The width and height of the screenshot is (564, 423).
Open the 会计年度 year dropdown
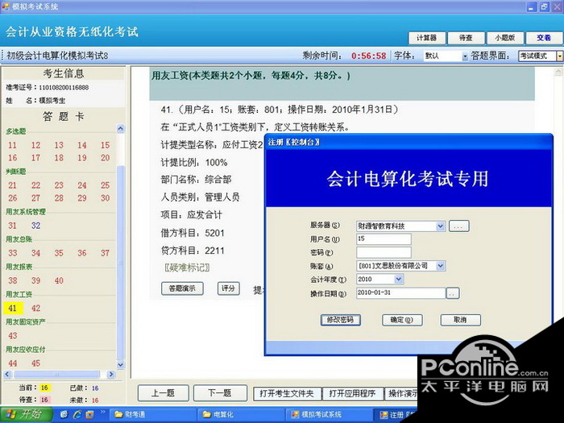tap(399, 279)
